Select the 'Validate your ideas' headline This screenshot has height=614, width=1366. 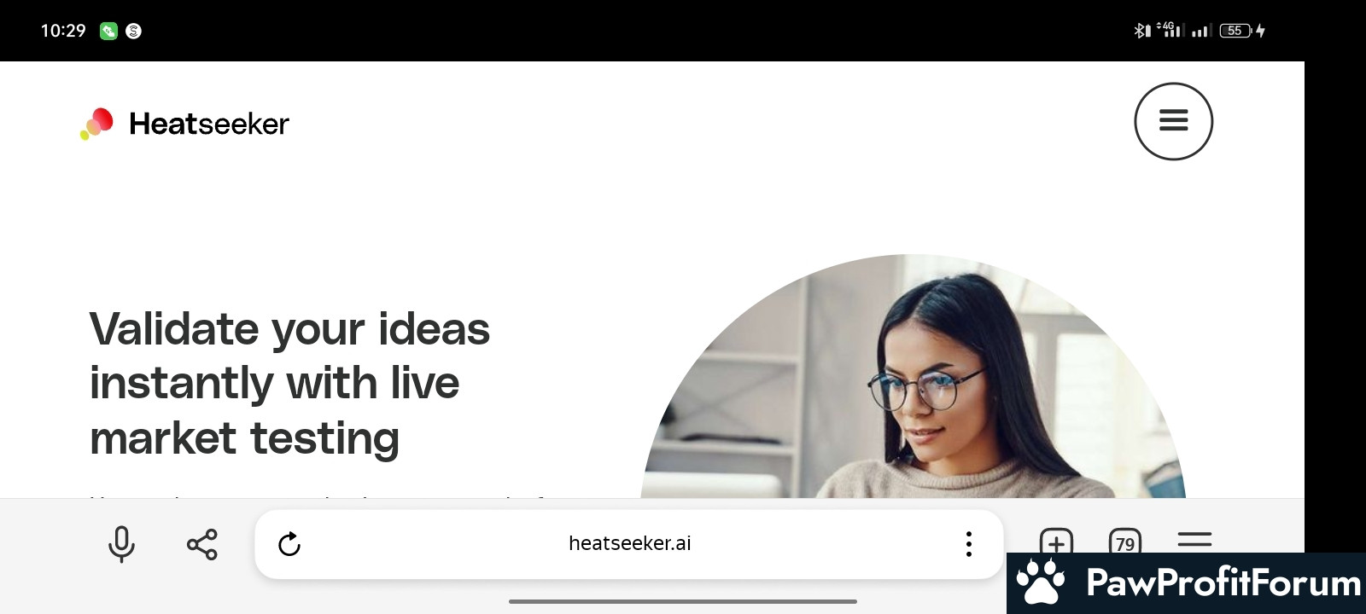pos(289,383)
